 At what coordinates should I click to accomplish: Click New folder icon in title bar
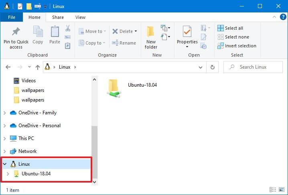click(29, 6)
